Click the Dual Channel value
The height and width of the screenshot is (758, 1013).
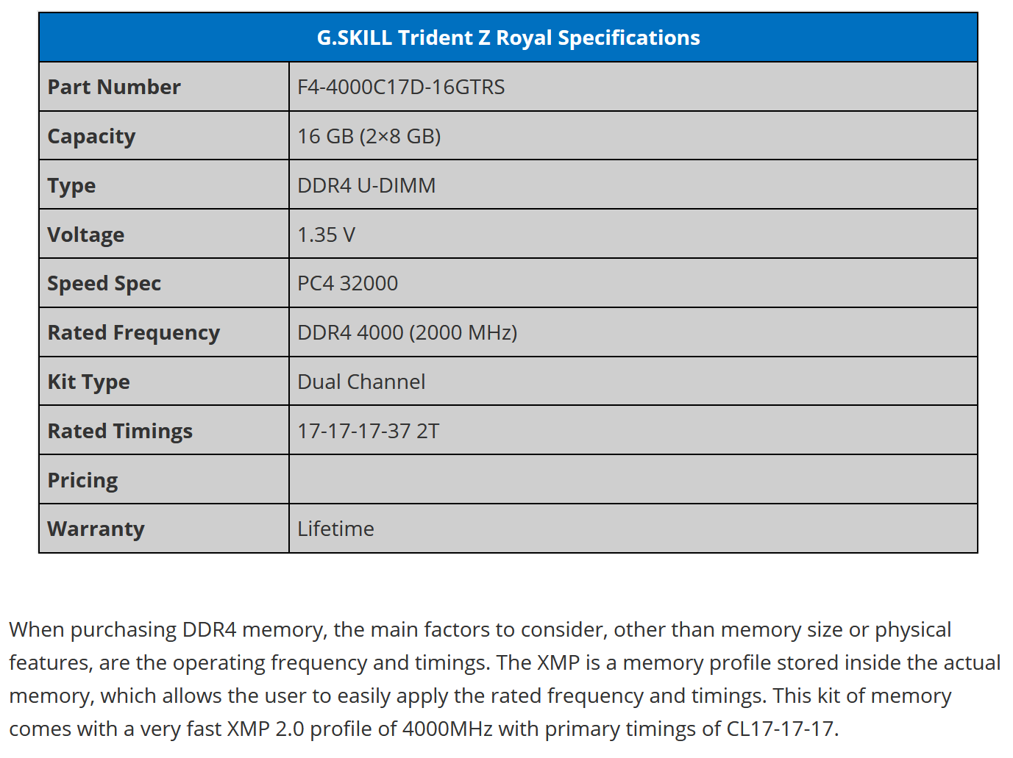pos(361,382)
